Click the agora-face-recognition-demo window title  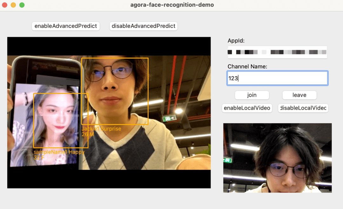172,5
